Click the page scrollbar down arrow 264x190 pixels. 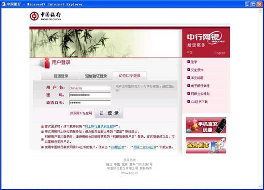[x=260, y=186]
